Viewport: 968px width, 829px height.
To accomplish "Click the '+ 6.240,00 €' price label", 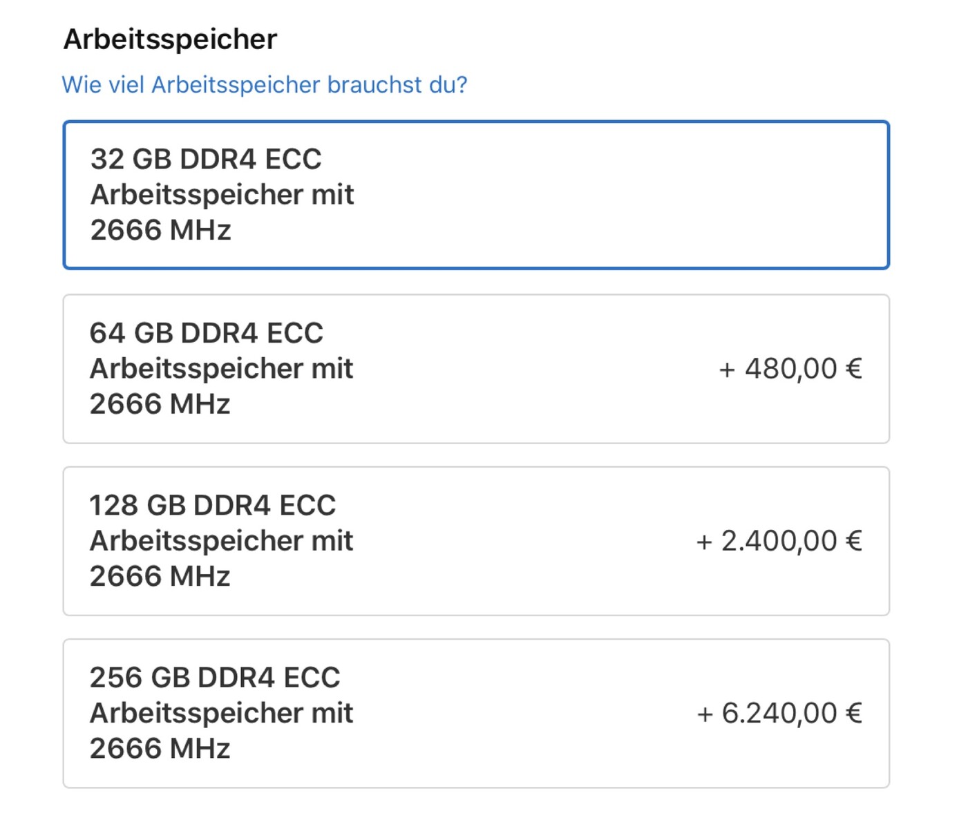I will pos(779,713).
